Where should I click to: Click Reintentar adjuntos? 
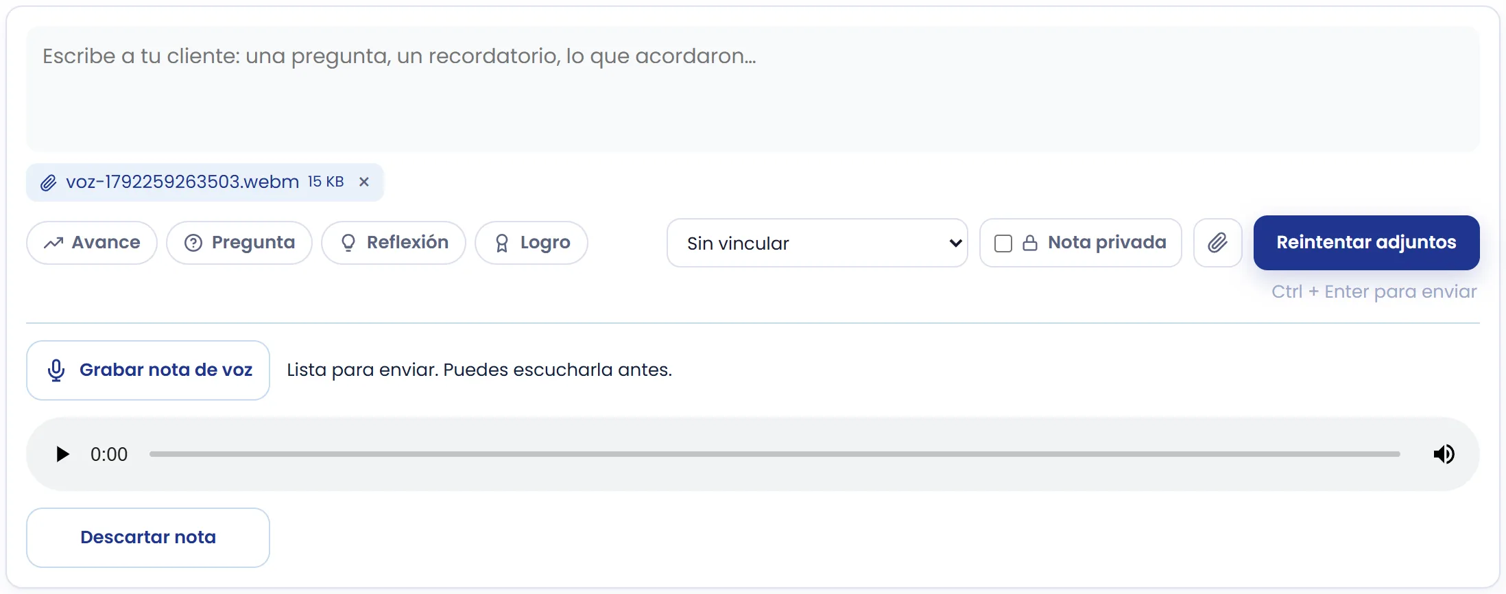point(1367,243)
